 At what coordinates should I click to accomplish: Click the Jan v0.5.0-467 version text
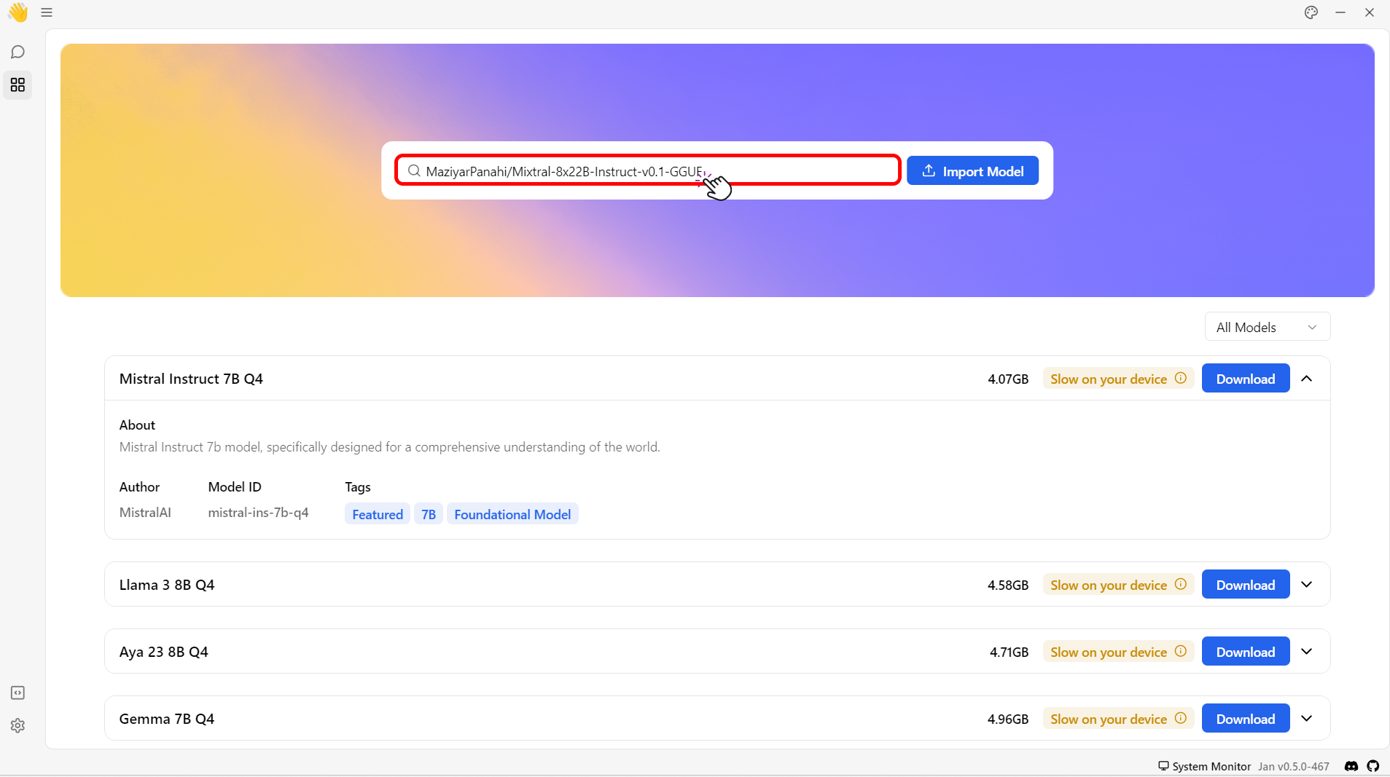tap(1294, 766)
